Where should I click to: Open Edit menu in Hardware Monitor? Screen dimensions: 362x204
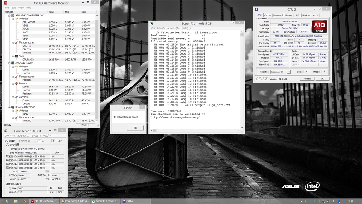tap(14, 8)
